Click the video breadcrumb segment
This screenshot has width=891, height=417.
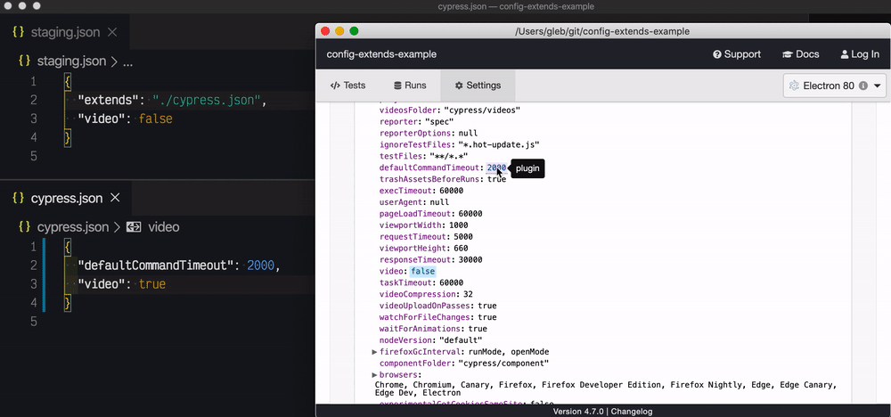tap(164, 227)
